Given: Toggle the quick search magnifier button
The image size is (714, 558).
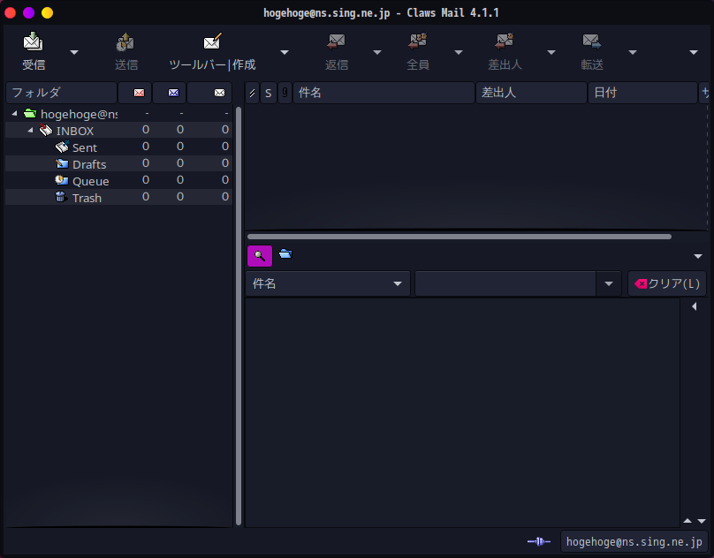Looking at the screenshot, I should pyautogui.click(x=260, y=256).
